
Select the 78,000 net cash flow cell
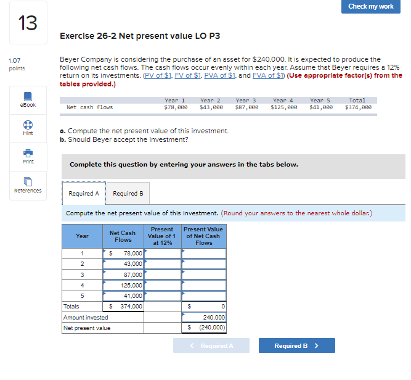coord(123,254)
